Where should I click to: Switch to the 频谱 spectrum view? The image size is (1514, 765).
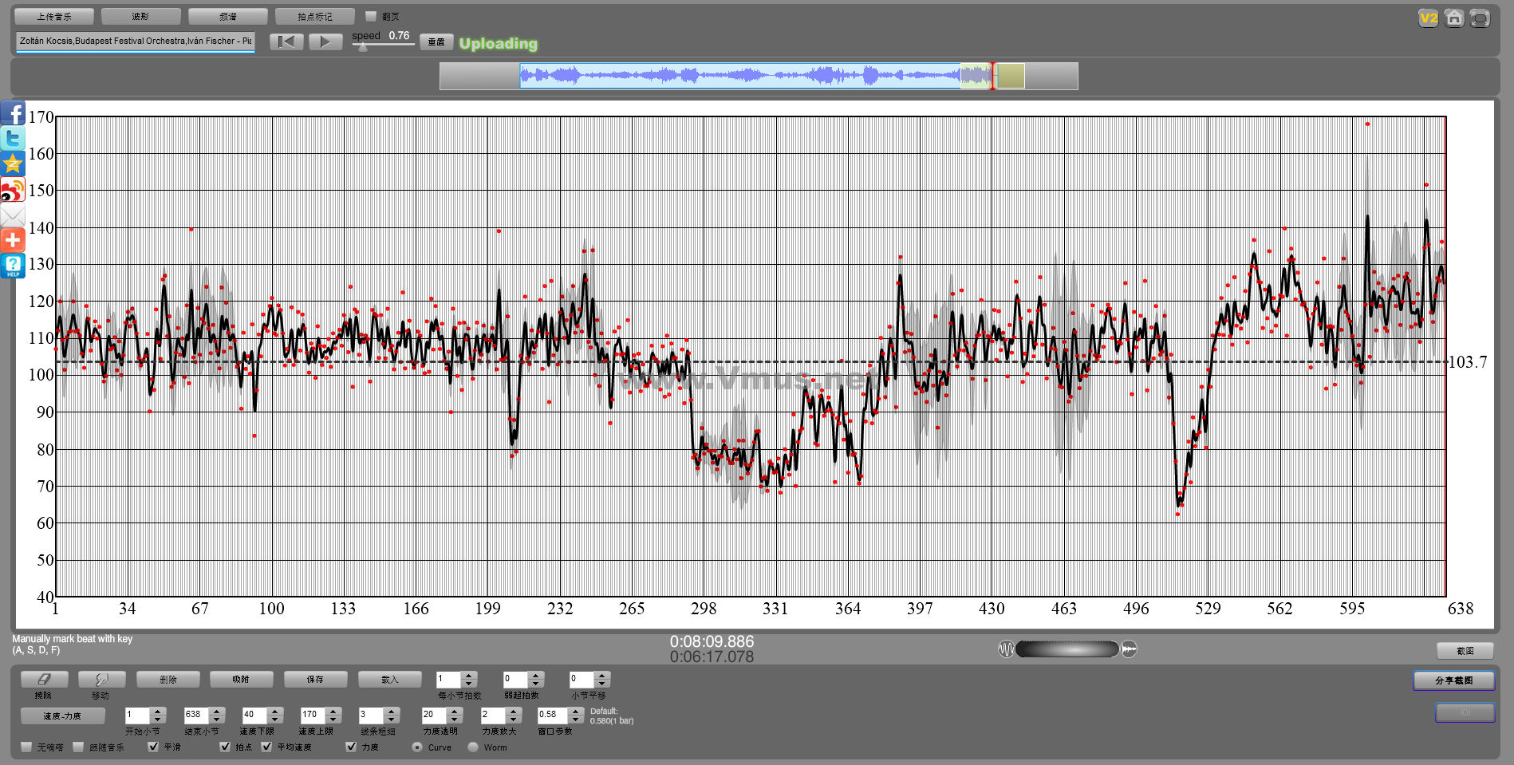coord(227,16)
